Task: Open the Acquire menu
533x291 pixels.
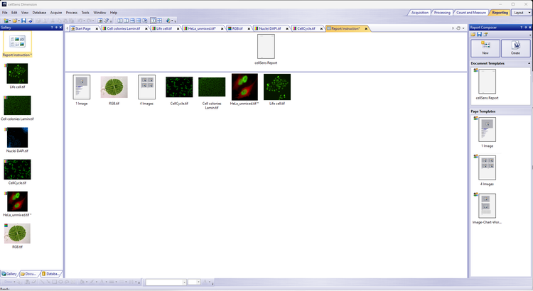Action: (x=56, y=13)
